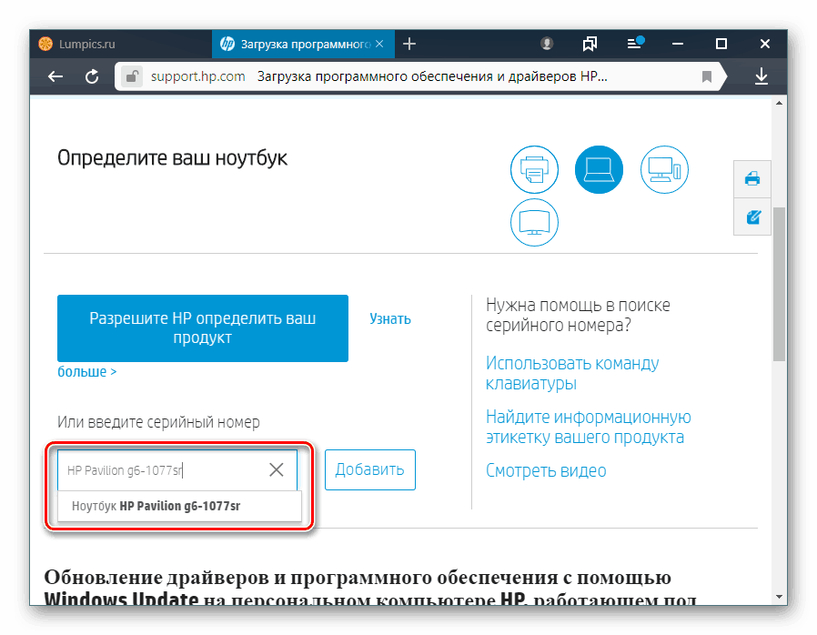Click the scrollbar down arrow

[779, 597]
